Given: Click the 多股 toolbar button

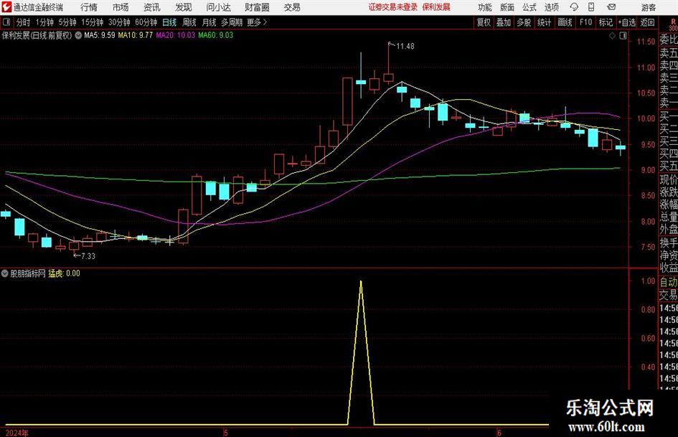Looking at the screenshot, I should (524, 22).
